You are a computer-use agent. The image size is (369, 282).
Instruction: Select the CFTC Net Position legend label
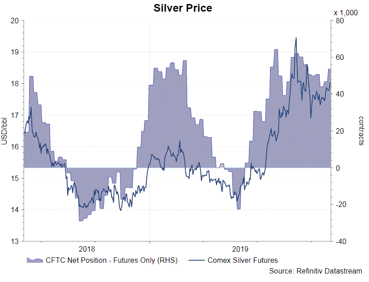point(112,260)
